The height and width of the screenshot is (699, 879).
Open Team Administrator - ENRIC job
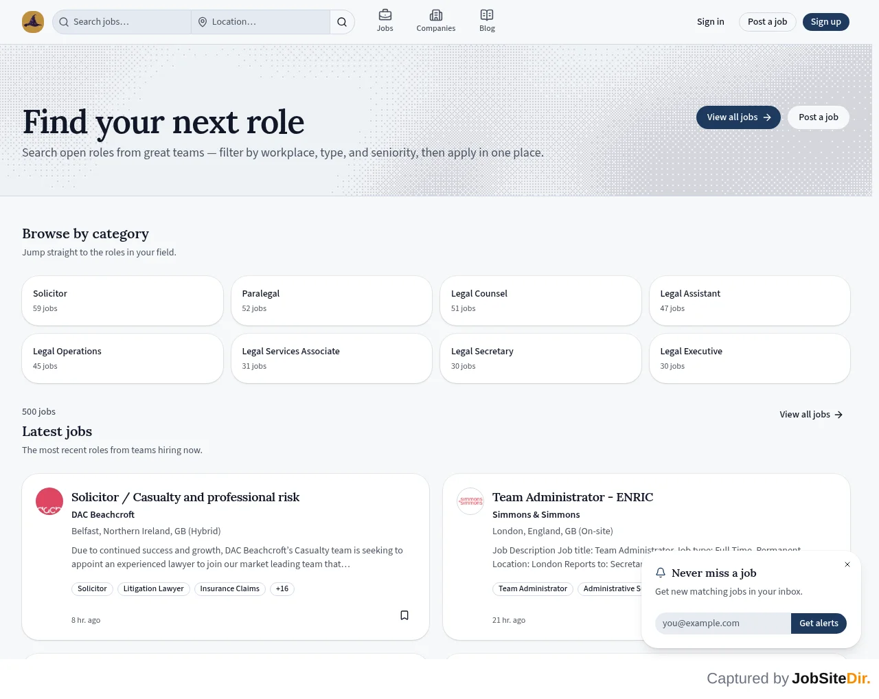pyautogui.click(x=573, y=497)
